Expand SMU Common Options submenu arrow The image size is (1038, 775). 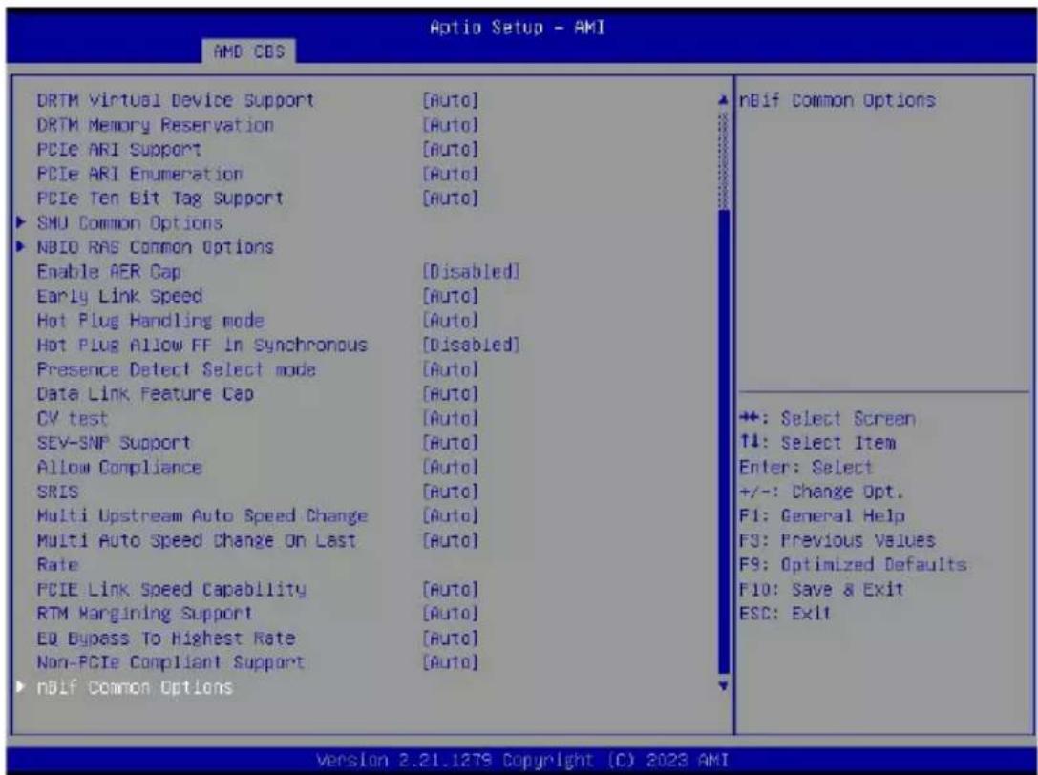click(21, 222)
